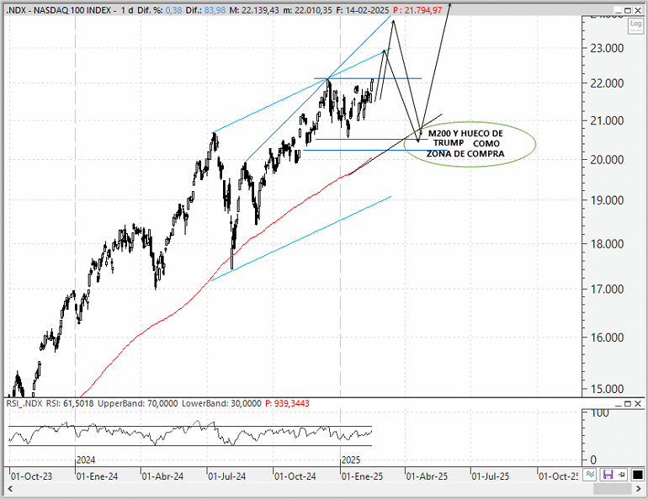Image resolution: width=648 pixels, height=500 pixels.
Task: Click the 21.000 price axis label
Action: coord(607,121)
